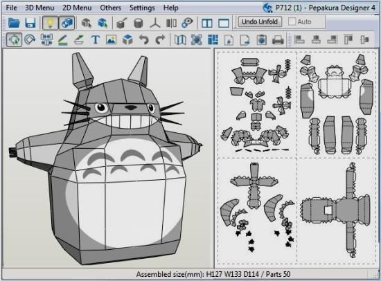This screenshot has width=381, height=281.
Task: Click the dark cylinder icon in toolbar
Action: pos(139,24)
